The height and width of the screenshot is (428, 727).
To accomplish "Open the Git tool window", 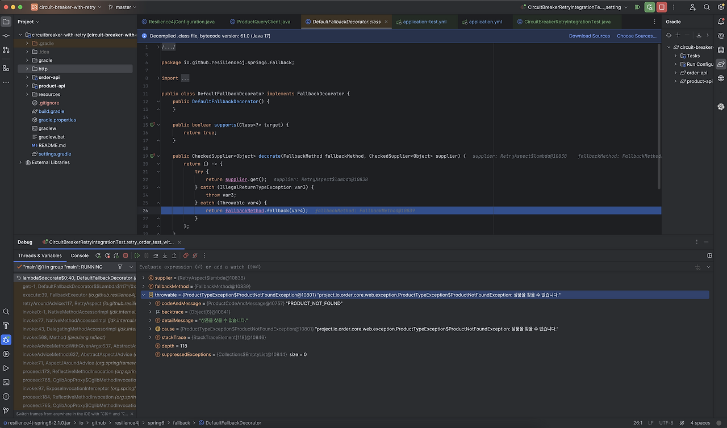I will (x=6, y=410).
